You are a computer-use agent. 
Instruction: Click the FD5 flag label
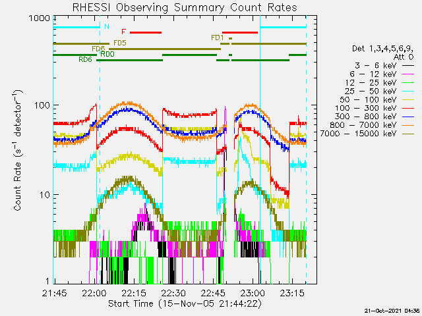[120, 43]
